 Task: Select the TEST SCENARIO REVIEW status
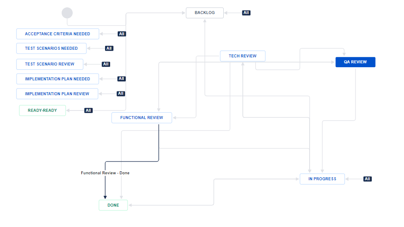point(50,64)
